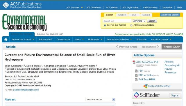Switch to the Citation search tab
Viewport: 186px width, 106px height.
[122, 15]
